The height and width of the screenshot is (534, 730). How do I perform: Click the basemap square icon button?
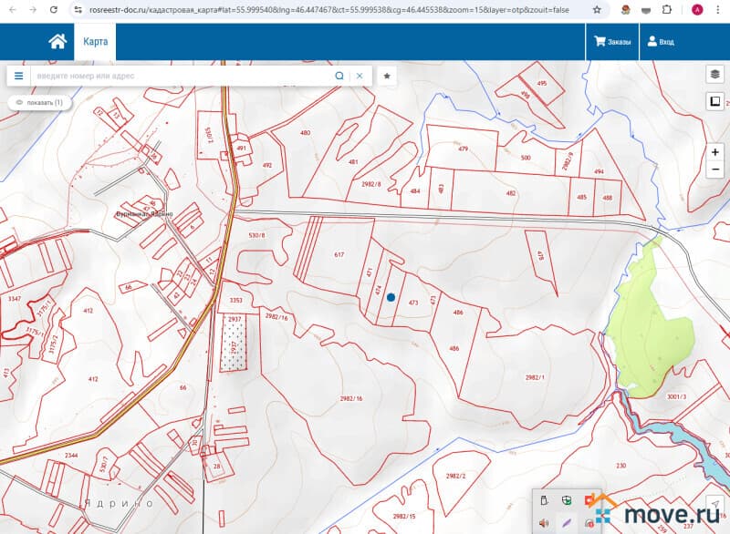pos(714,101)
